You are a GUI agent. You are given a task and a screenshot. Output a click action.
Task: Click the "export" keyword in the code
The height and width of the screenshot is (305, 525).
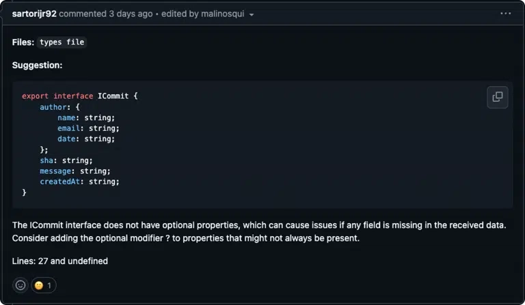tap(35, 96)
